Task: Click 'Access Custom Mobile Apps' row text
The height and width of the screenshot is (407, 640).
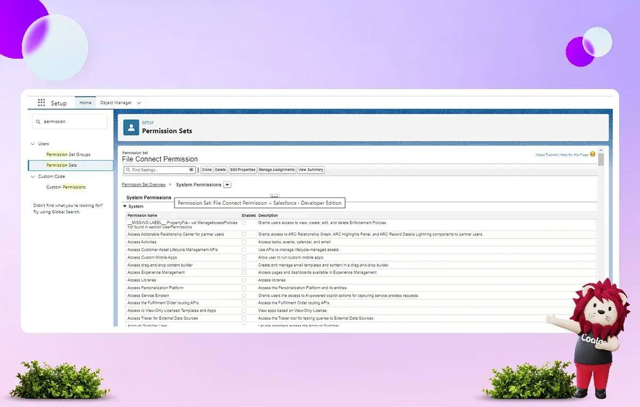Action: (152, 257)
